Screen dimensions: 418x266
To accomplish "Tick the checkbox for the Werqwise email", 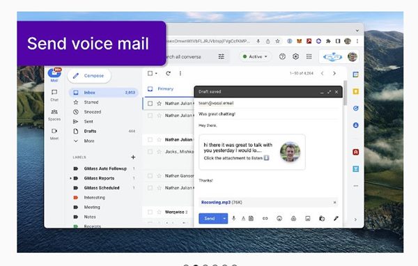I will tap(150, 212).
